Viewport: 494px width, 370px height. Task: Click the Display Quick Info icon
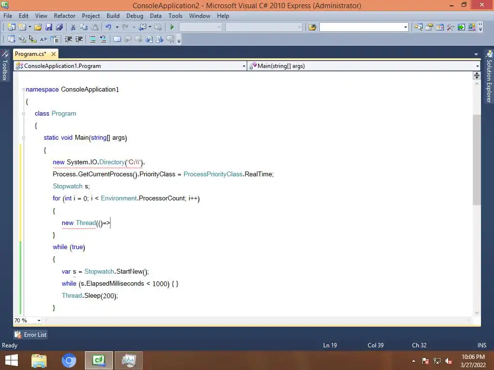pos(33,39)
